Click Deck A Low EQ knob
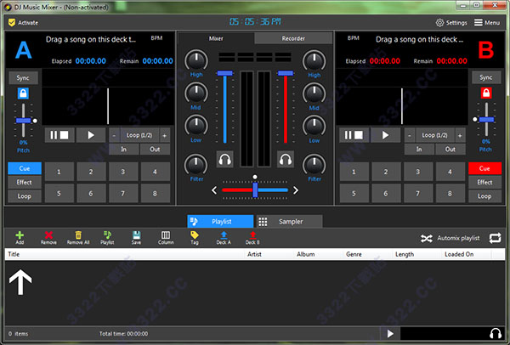The width and height of the screenshot is (510, 345). (196, 126)
